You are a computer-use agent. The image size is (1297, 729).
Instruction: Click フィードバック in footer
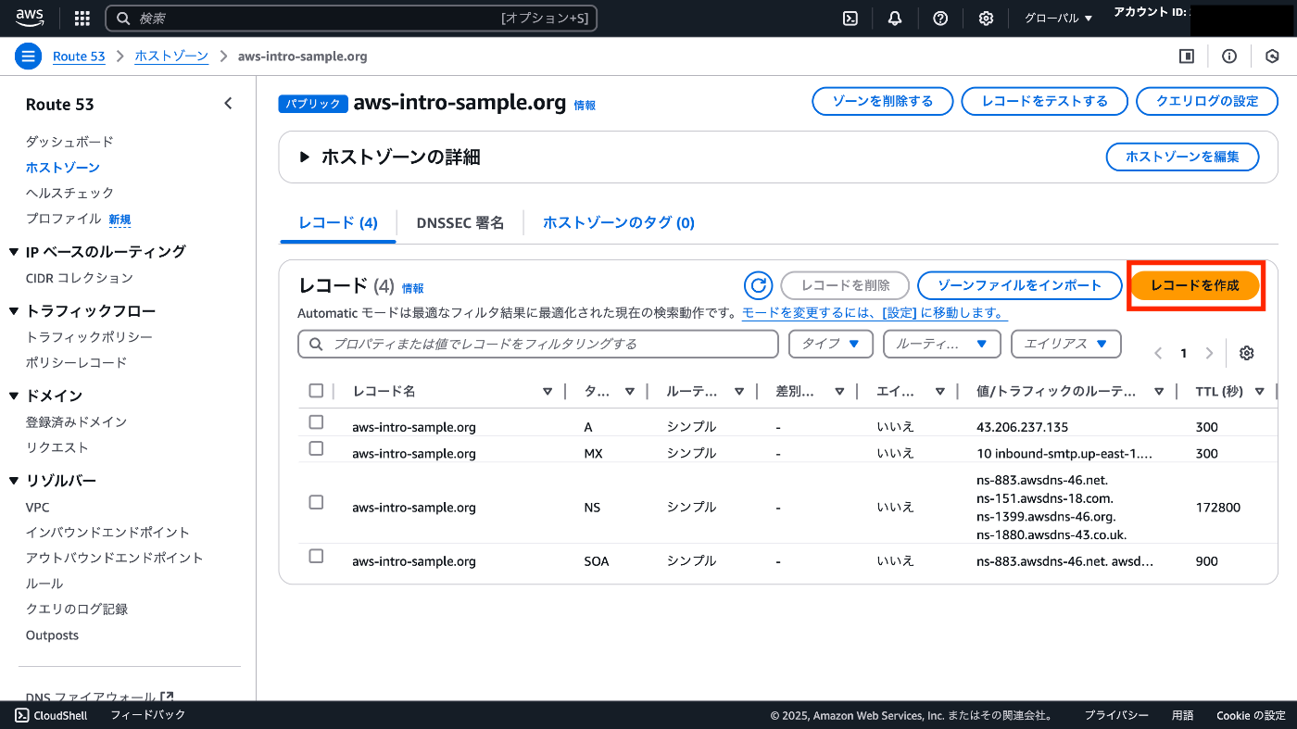(148, 715)
